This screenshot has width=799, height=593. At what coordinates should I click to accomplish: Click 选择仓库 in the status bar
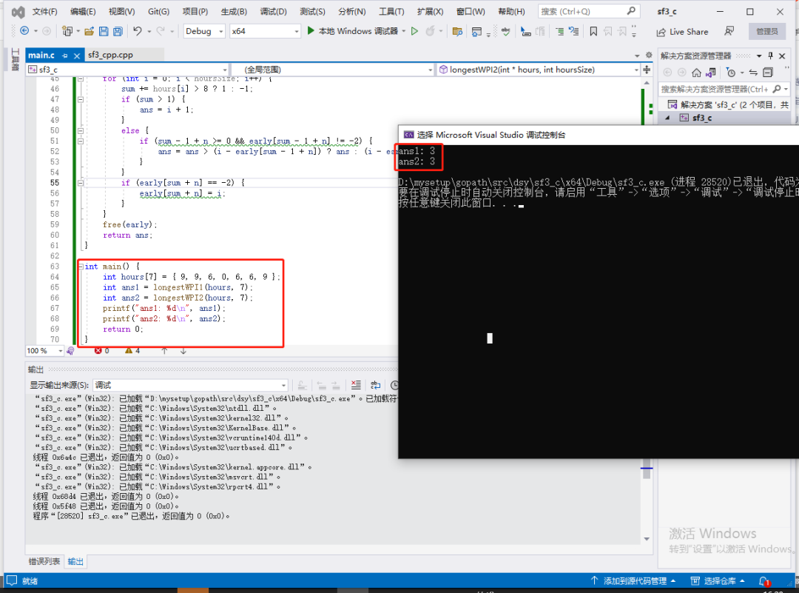718,580
